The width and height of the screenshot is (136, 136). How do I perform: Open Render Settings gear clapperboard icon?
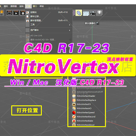coord(23,13)
